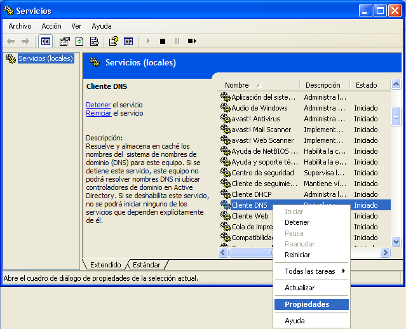Select the Cliente de seguimie... service
The width and height of the screenshot is (406, 329).
[x=305, y=184]
